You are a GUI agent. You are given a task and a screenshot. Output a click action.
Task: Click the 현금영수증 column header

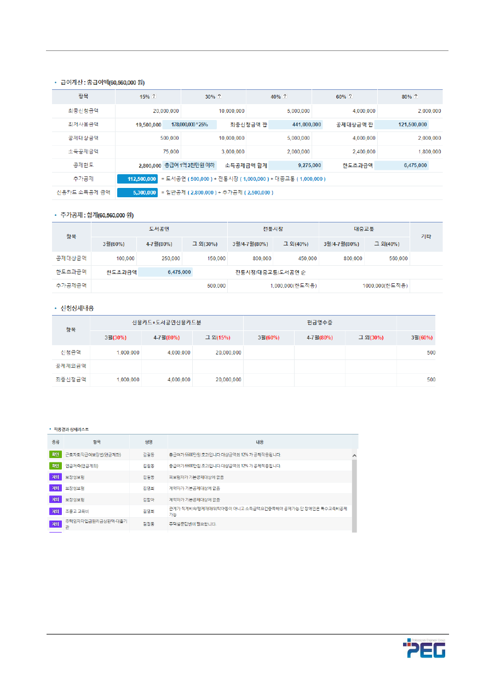point(320,322)
